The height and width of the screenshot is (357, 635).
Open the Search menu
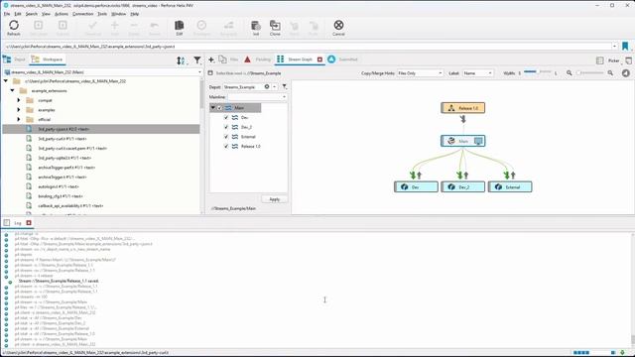(x=31, y=14)
